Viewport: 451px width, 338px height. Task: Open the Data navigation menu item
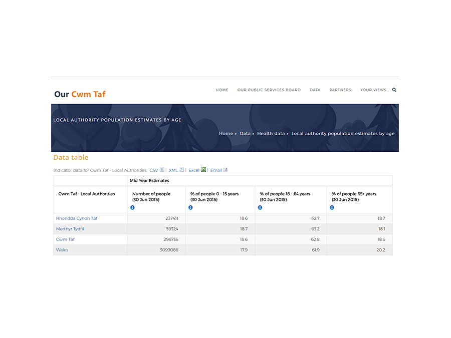[315, 90]
